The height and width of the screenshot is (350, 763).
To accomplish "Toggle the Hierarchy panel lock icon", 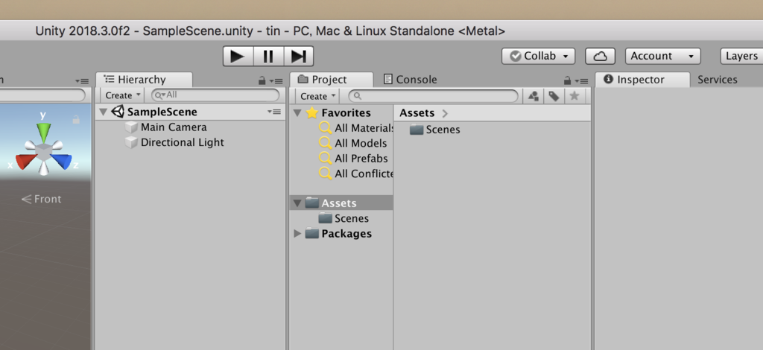I will pyautogui.click(x=262, y=80).
